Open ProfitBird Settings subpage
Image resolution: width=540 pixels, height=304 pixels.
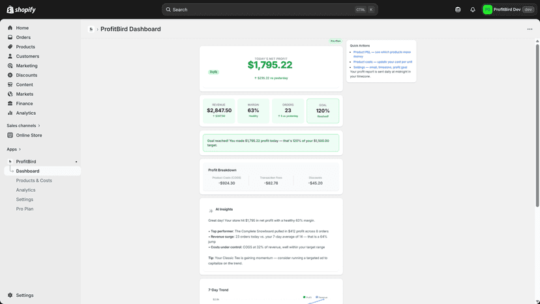(x=24, y=199)
